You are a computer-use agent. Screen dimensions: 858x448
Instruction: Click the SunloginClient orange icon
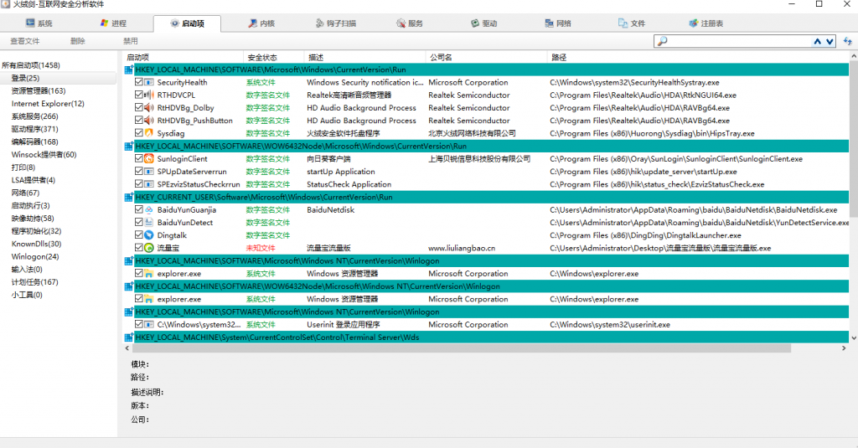coord(149,158)
